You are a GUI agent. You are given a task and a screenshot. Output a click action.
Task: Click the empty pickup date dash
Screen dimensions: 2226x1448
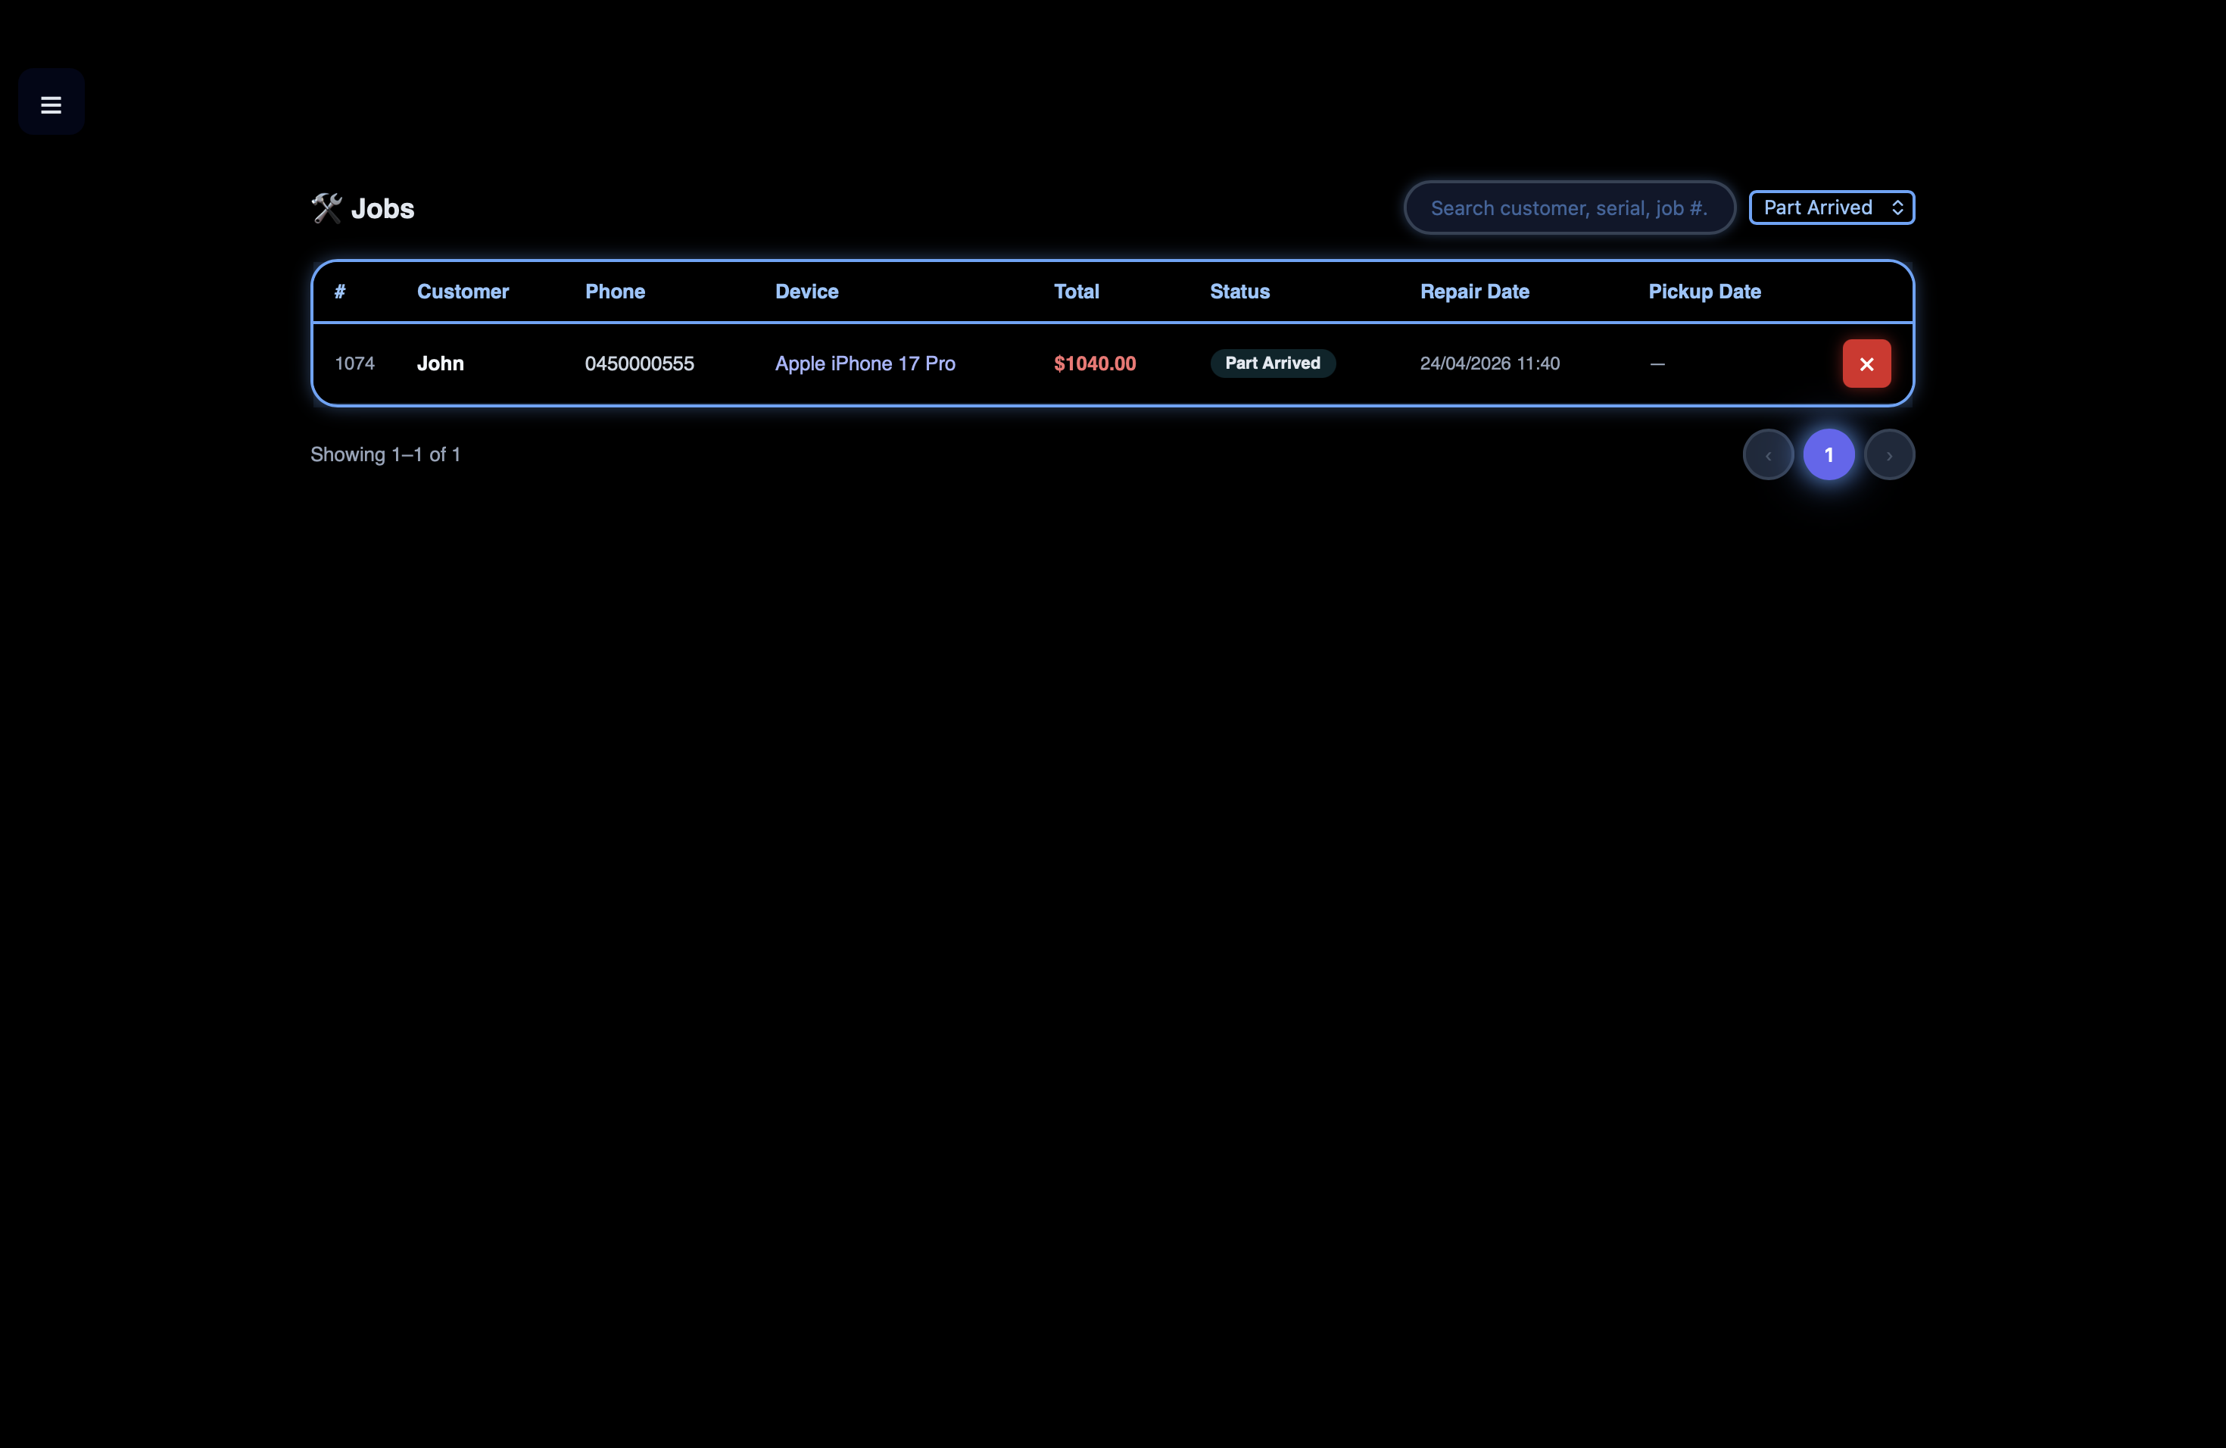tap(1657, 364)
